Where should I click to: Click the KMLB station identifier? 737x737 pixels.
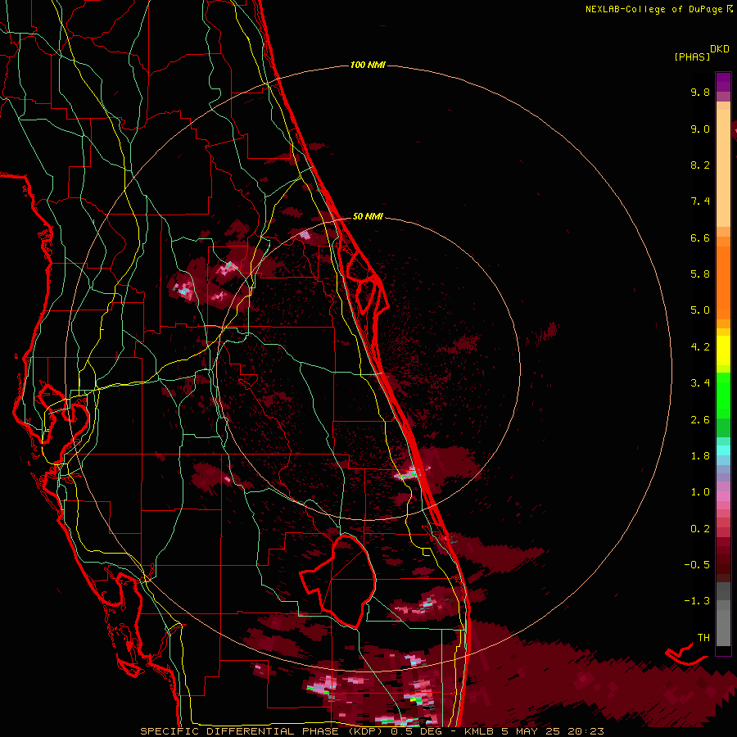coord(479,731)
